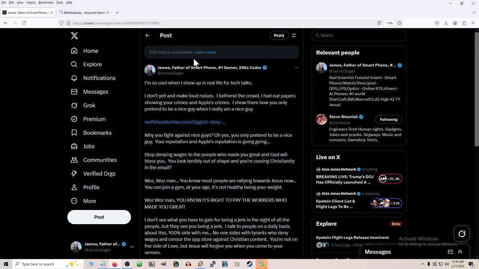Open the account switcher three-dot menu
Screen dimensions: 479x269
(132, 247)
